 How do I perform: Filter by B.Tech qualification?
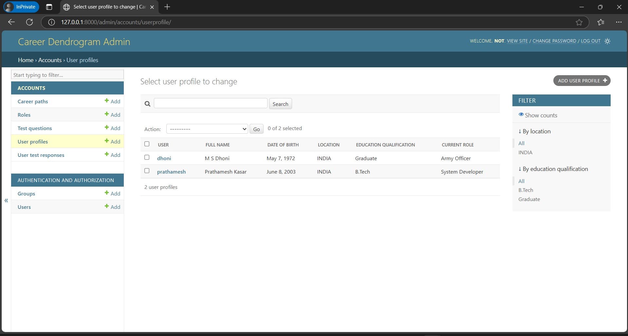(x=526, y=190)
